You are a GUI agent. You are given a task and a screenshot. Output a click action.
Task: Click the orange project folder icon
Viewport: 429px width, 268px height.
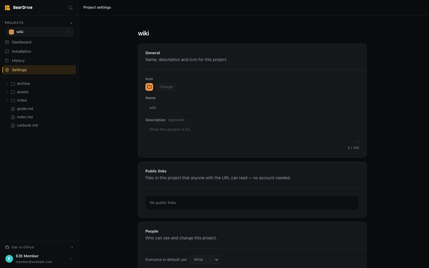(149, 87)
